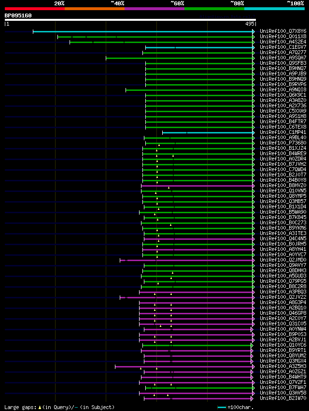Select the UniRef100_B4FTR7 hit label
The width and height of the screenshot is (309, 411).
click(x=283, y=122)
